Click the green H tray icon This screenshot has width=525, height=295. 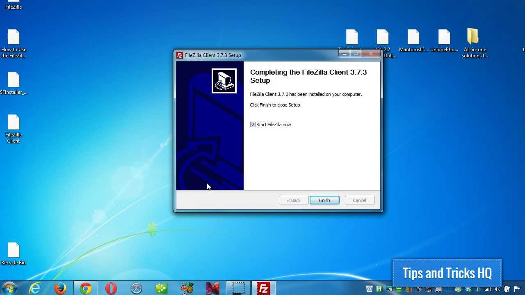coord(379,289)
